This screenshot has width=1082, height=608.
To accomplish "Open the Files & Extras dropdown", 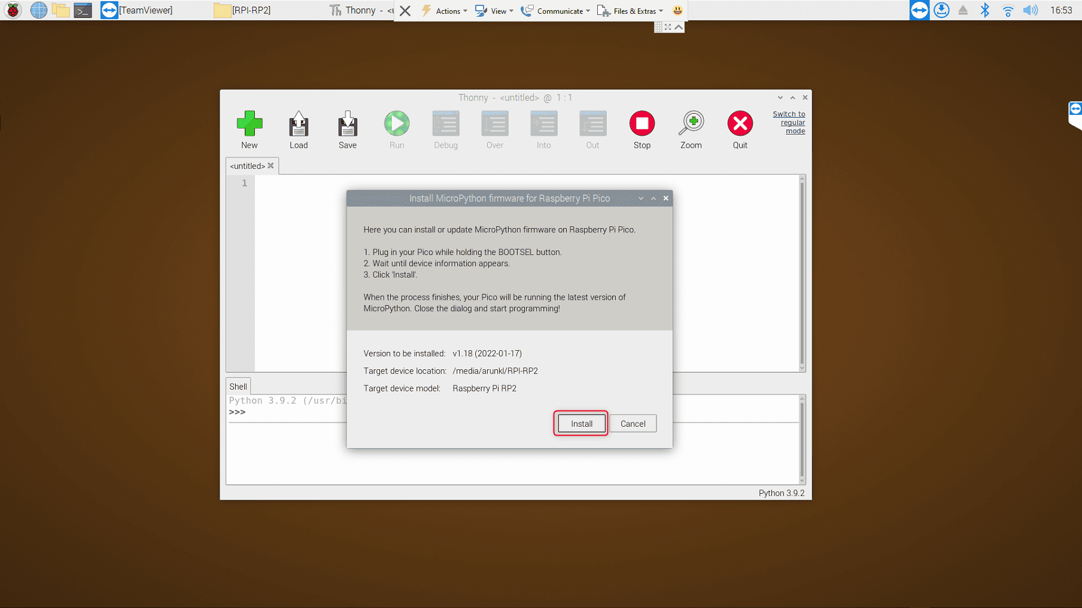I will pos(630,11).
